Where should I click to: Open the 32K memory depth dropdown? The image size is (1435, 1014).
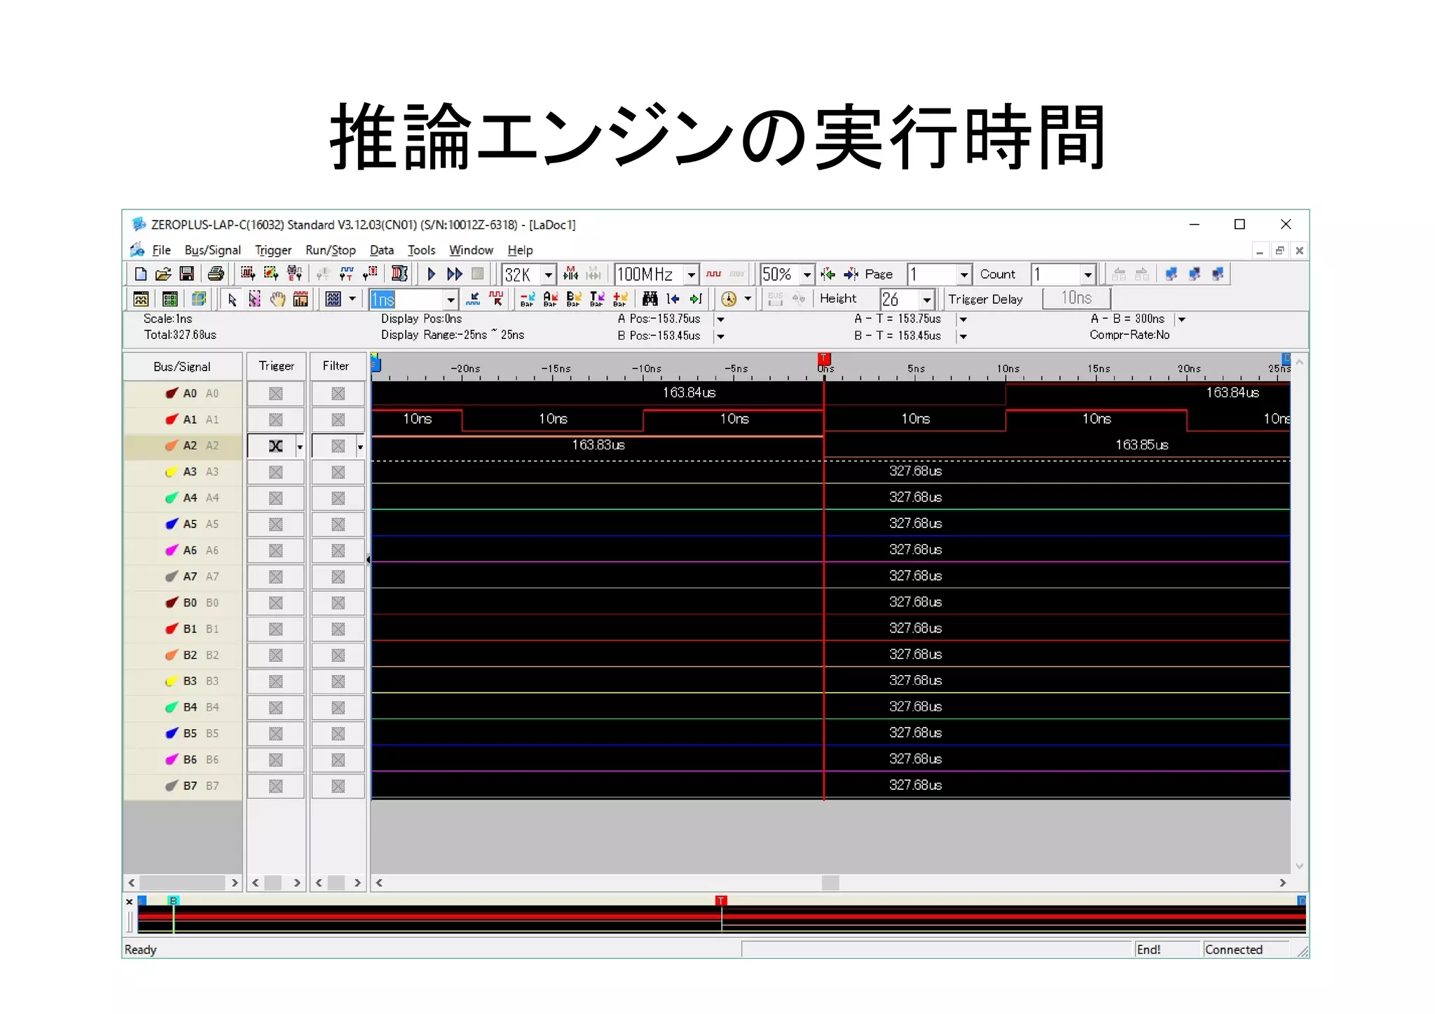[x=549, y=275]
